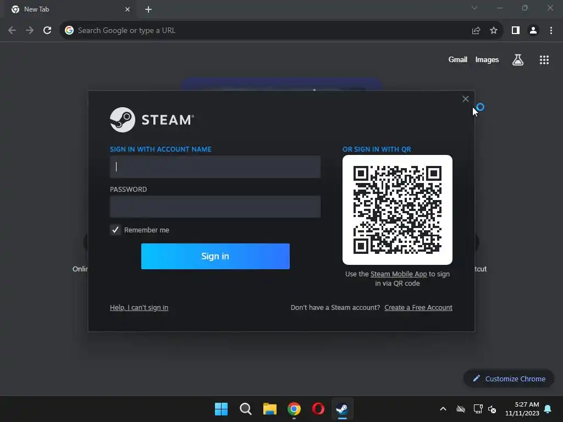Click the Sign in button
Screen dimensions: 563x422
(x=215, y=256)
